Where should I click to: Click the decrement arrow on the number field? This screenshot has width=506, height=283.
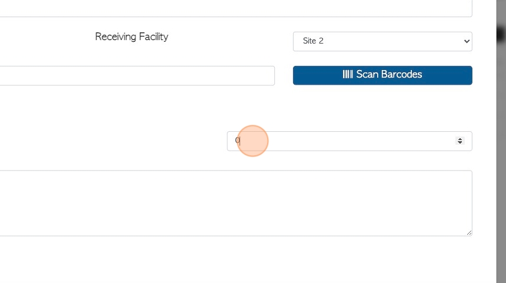click(x=460, y=143)
